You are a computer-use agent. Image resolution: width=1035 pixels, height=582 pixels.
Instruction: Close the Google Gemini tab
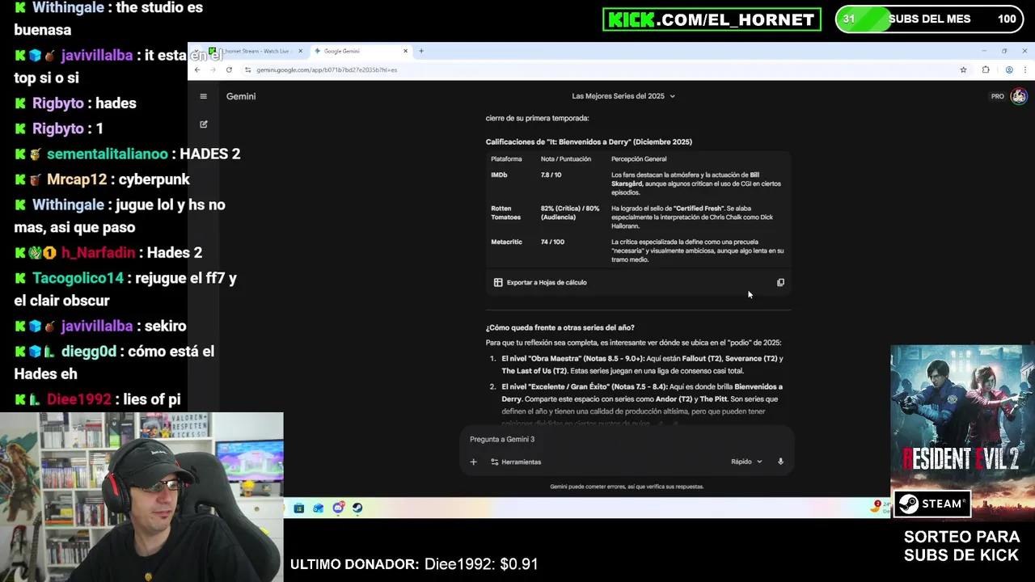click(x=406, y=51)
